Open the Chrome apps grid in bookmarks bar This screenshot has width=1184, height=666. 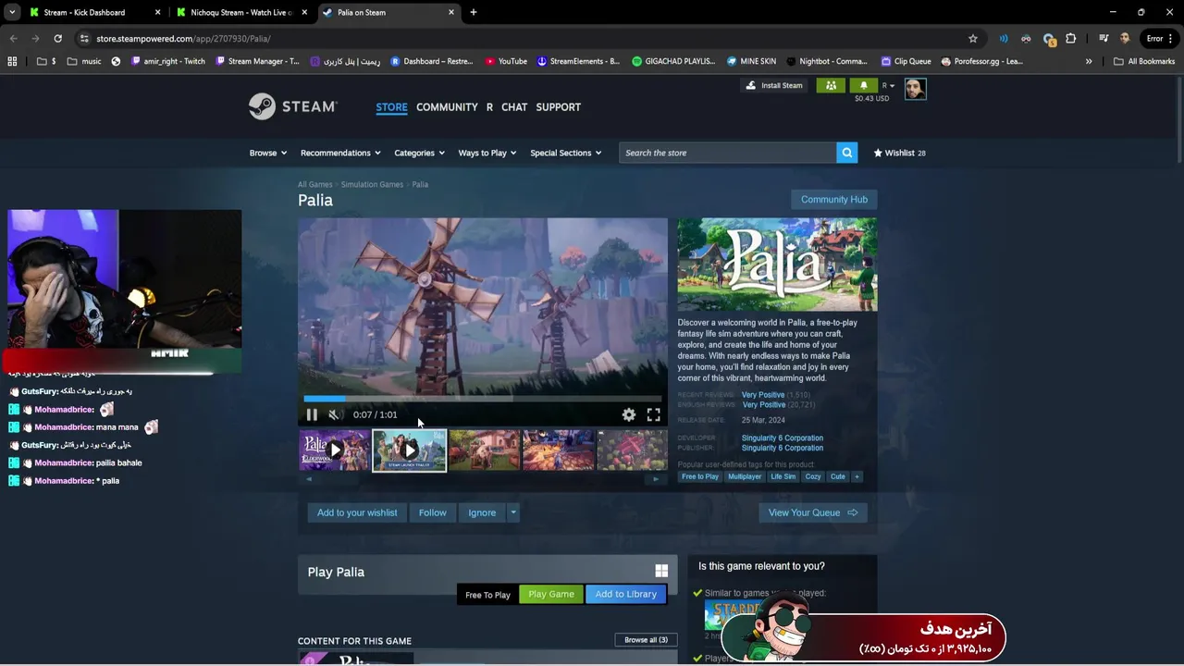pyautogui.click(x=12, y=61)
